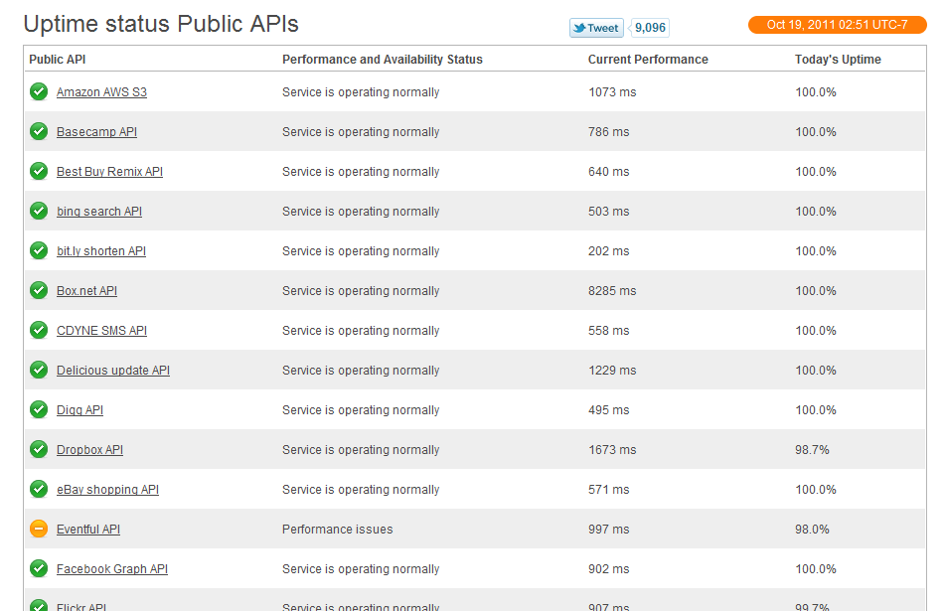Click the green check icon for bit.ly shorten API
Screen dimensions: 945x611
pyautogui.click(x=39, y=251)
